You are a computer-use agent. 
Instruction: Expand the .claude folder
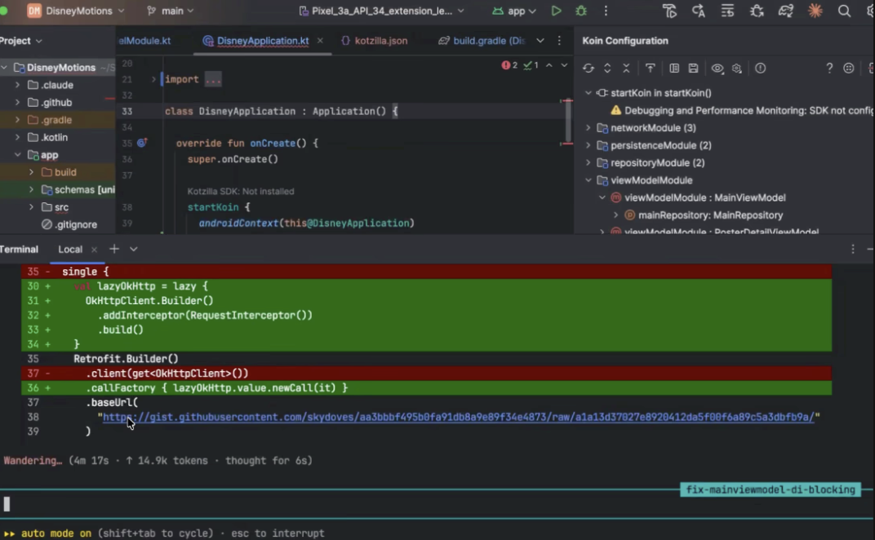(x=17, y=85)
